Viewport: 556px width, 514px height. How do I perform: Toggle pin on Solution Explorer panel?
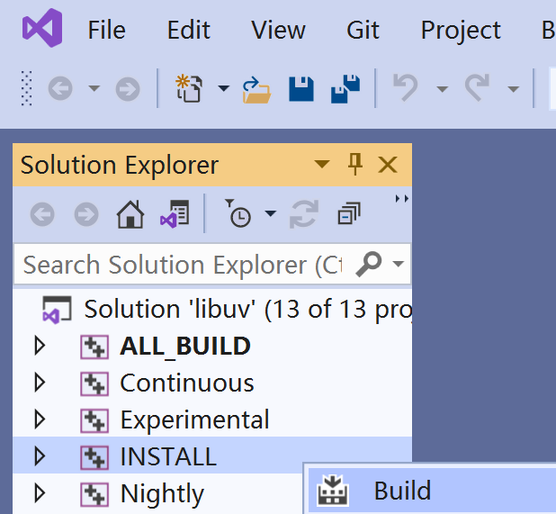tap(355, 165)
